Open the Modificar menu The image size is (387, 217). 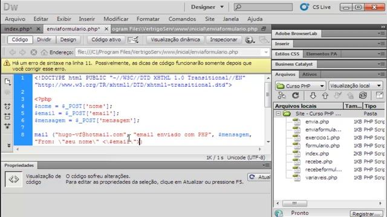pos(116,19)
